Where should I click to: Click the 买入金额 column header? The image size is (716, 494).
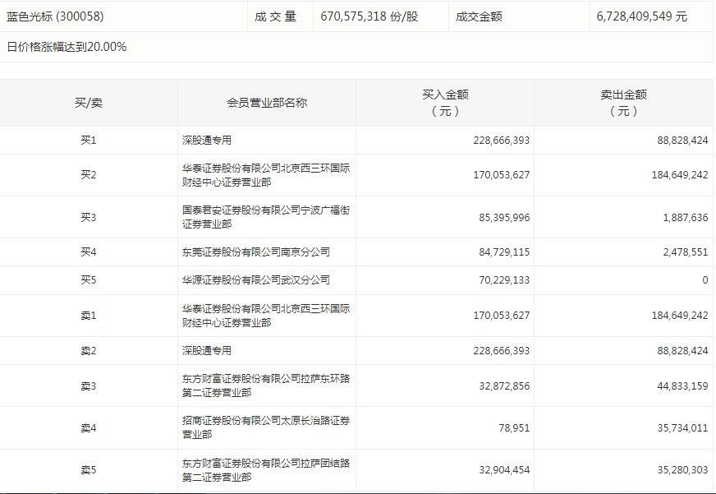(445, 103)
